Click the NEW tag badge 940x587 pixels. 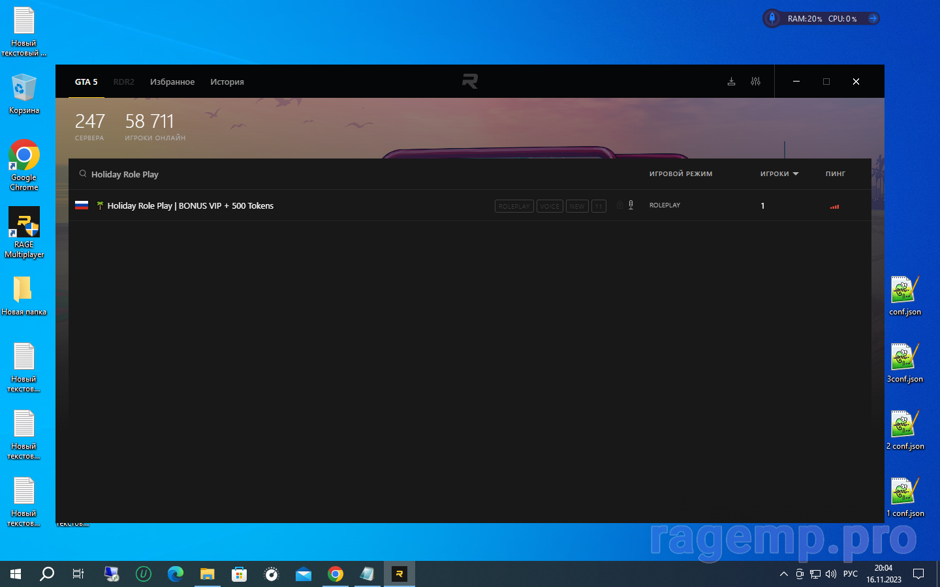[577, 206]
